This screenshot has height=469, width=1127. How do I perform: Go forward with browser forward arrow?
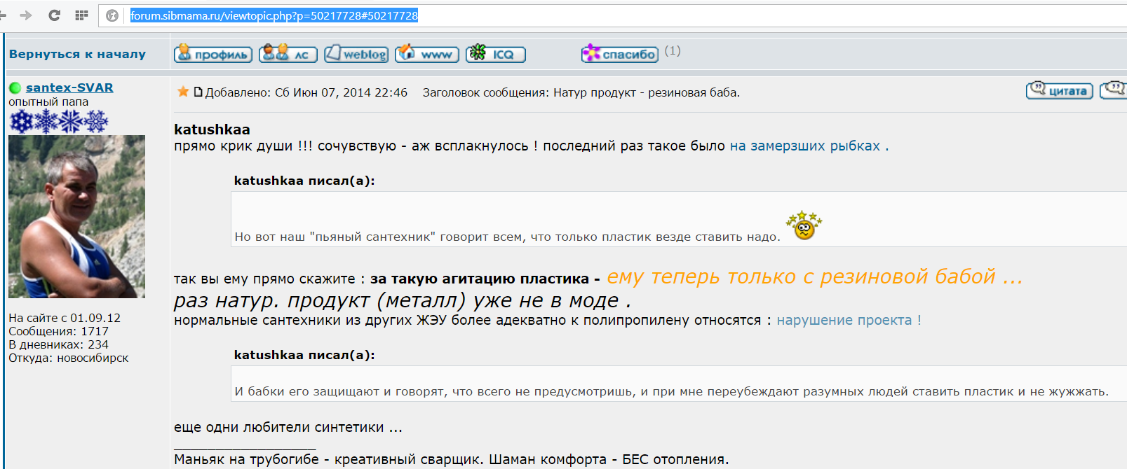tap(26, 15)
